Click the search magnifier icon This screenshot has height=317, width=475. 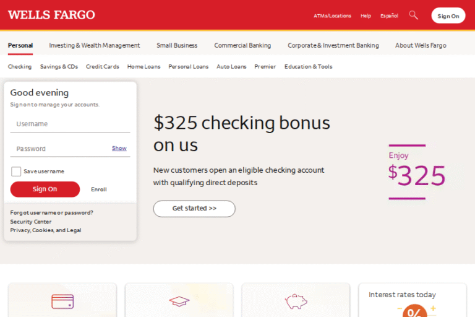point(414,15)
